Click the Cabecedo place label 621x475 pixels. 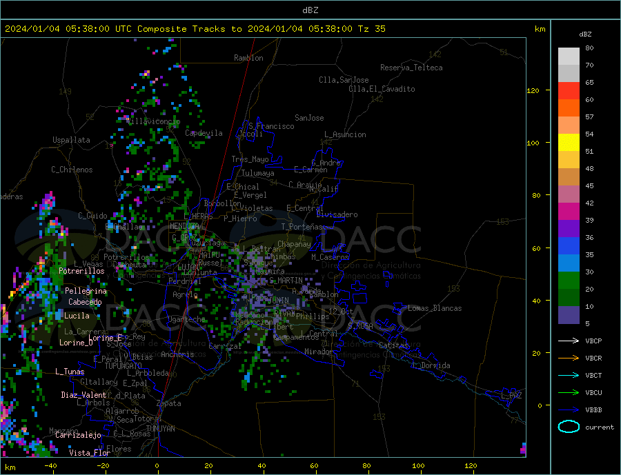tap(85, 302)
